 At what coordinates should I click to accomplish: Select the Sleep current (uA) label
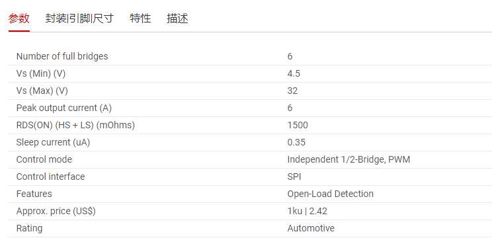53,142
